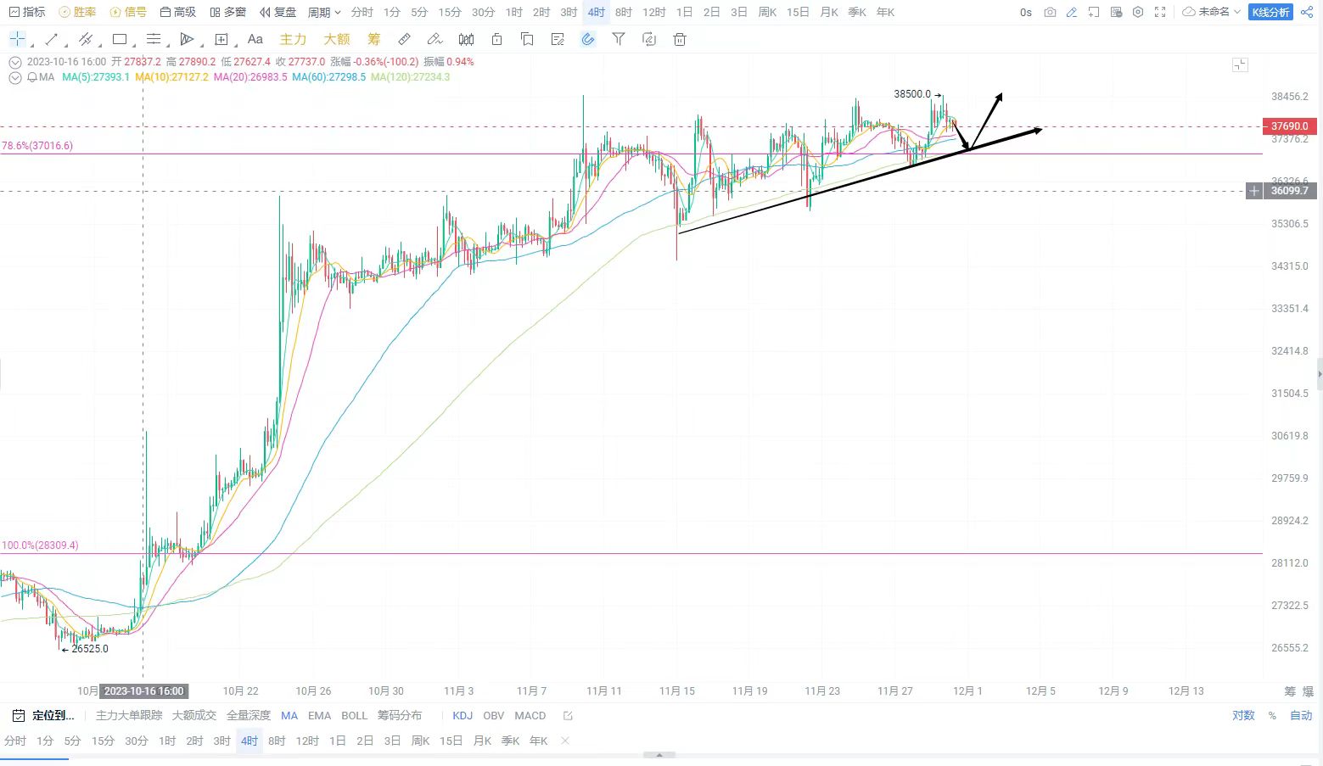Toggle 筹码分布 chip distribution
The height and width of the screenshot is (766, 1323).
coord(400,715)
